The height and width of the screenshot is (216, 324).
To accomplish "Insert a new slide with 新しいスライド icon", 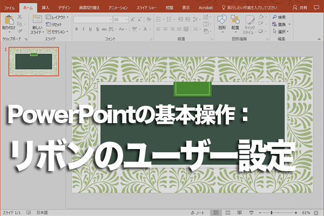I will (37, 21).
